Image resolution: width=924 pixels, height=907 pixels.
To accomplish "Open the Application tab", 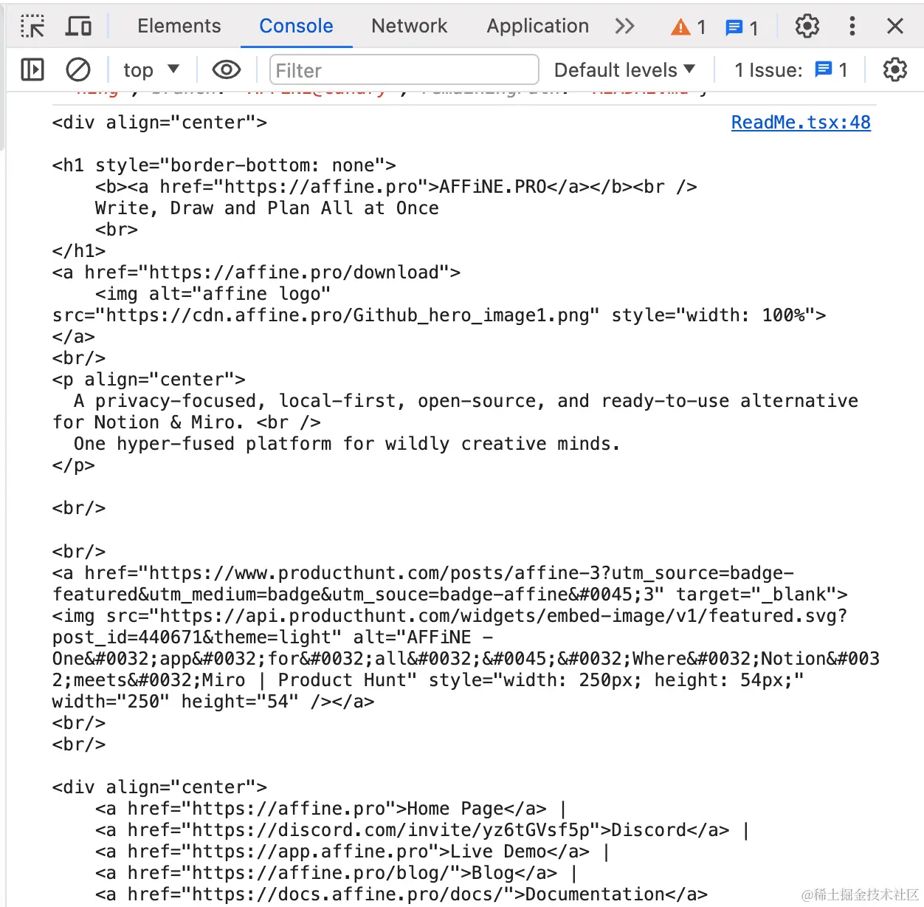I will click(x=537, y=26).
